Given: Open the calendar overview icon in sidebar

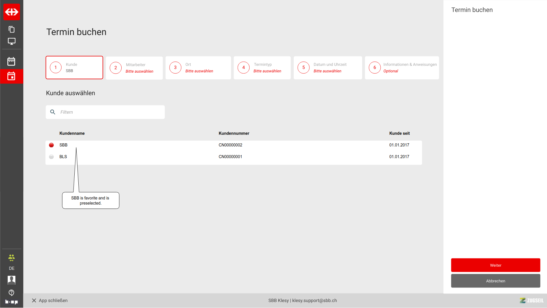Looking at the screenshot, I should tap(11, 61).
